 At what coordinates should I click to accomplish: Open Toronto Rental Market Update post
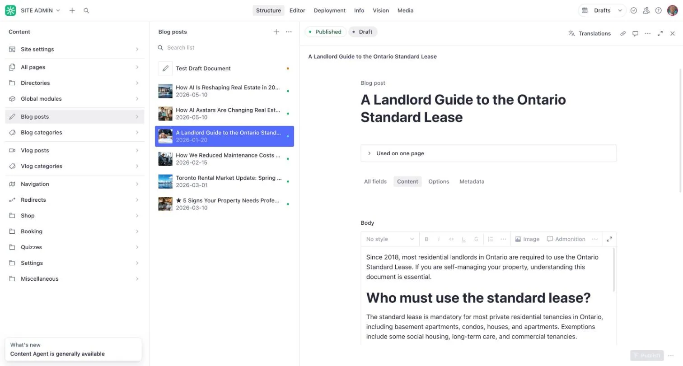pyautogui.click(x=225, y=181)
